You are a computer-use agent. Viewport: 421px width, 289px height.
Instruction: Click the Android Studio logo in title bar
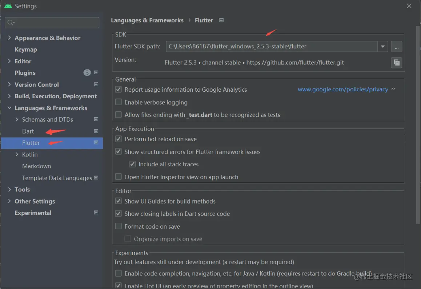(8, 6)
